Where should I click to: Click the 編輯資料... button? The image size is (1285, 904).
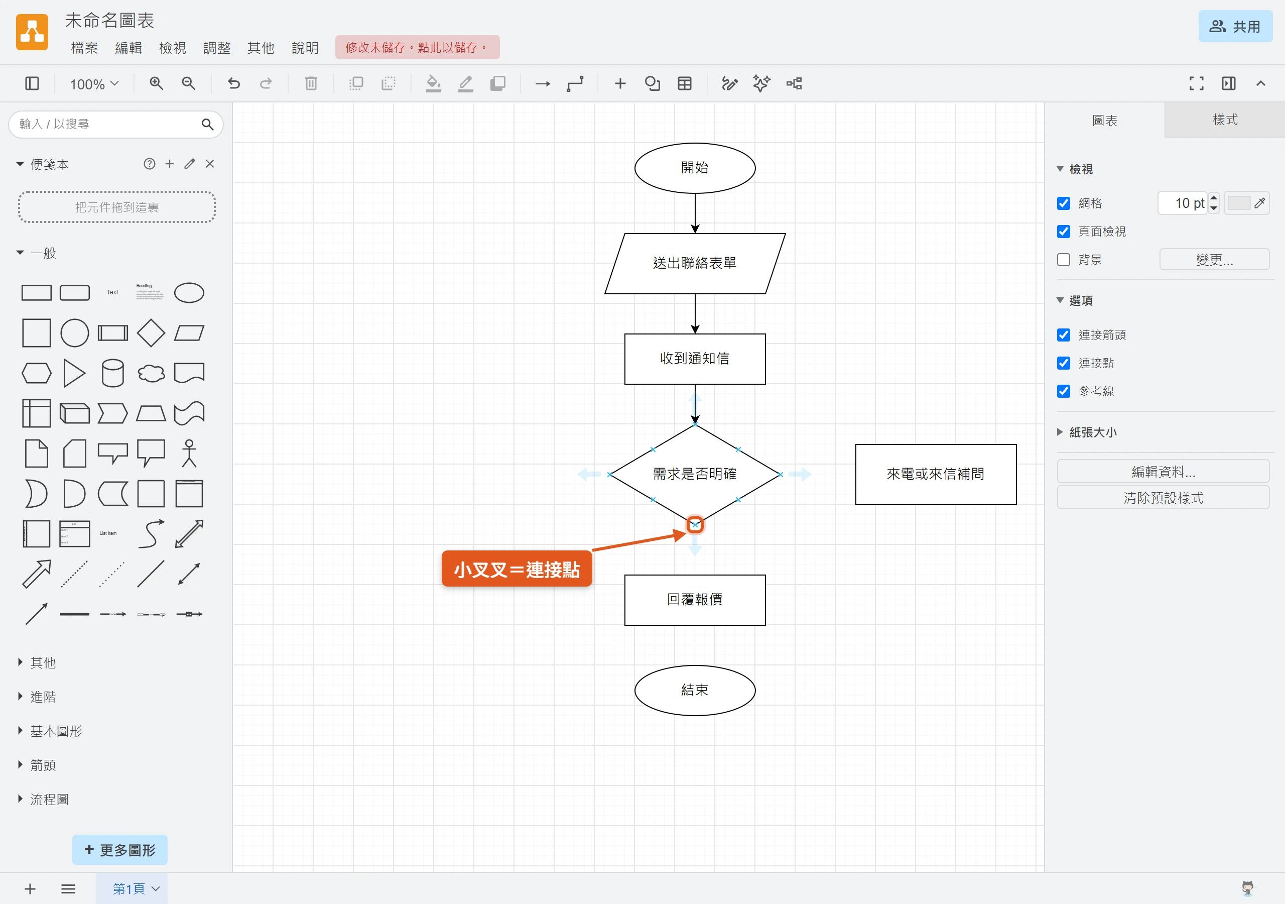coord(1163,472)
